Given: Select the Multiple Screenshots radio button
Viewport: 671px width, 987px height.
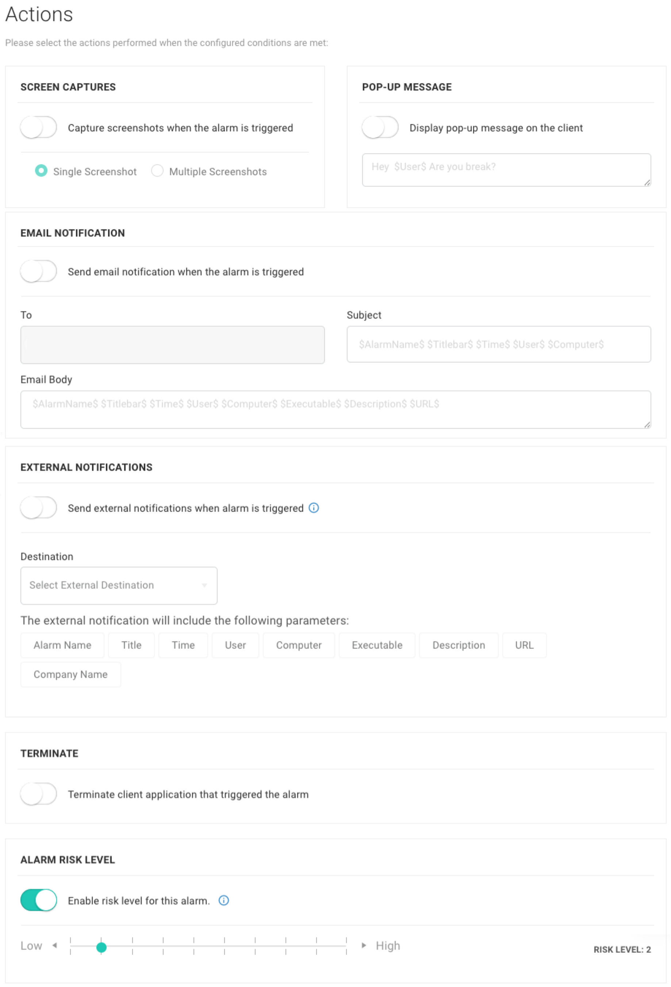Looking at the screenshot, I should click(157, 171).
